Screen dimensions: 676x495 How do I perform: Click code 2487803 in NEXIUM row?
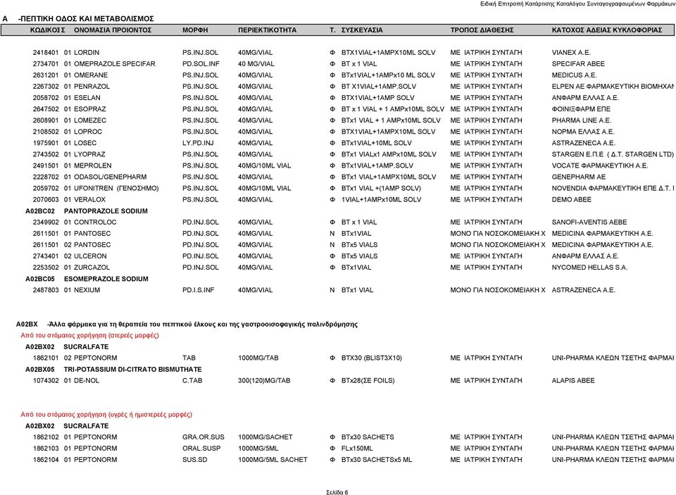[x=46, y=290]
